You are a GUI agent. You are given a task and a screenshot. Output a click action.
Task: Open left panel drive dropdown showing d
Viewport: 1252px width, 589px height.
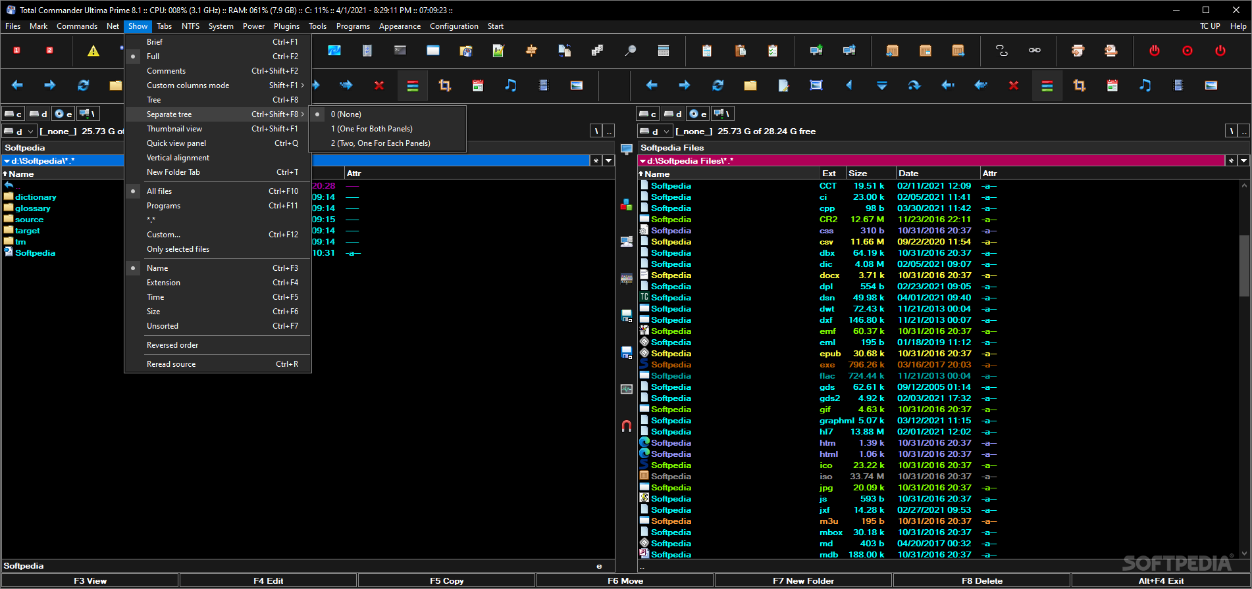[19, 131]
